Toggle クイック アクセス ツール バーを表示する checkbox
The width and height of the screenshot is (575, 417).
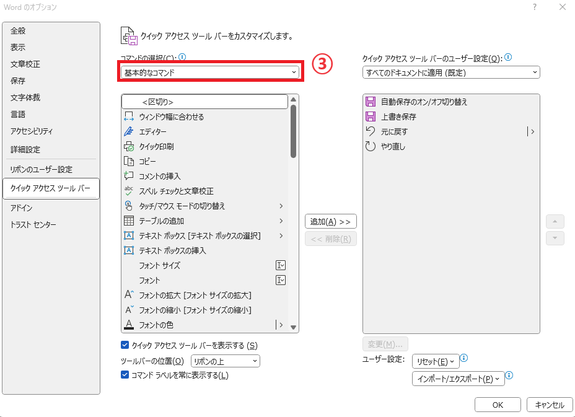(x=125, y=345)
